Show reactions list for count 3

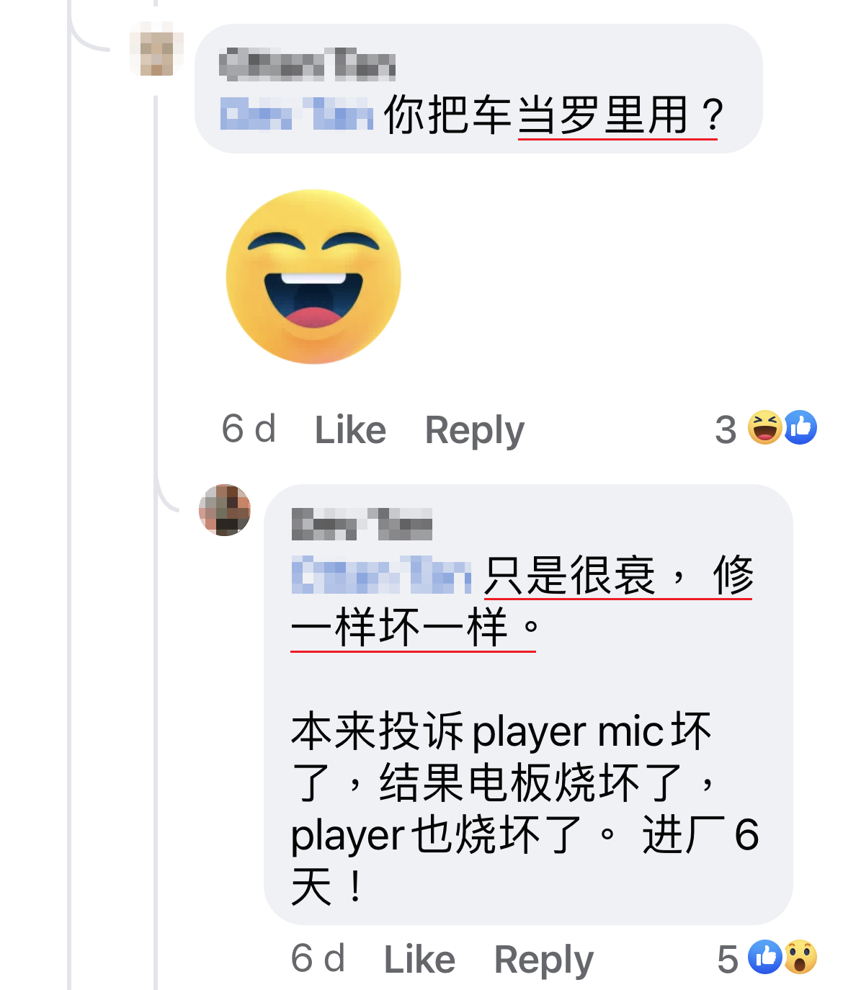click(x=726, y=429)
